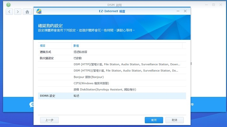Select the CIFS Windows file server row
This screenshot has width=227, height=127.
point(112,83)
